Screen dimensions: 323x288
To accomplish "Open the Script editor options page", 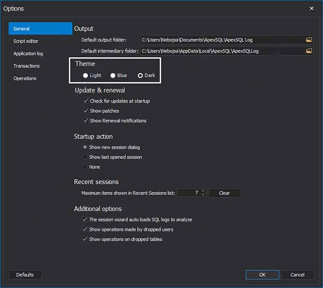I will [26, 41].
